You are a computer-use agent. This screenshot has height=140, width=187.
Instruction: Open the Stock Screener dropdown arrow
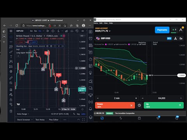point(32,120)
